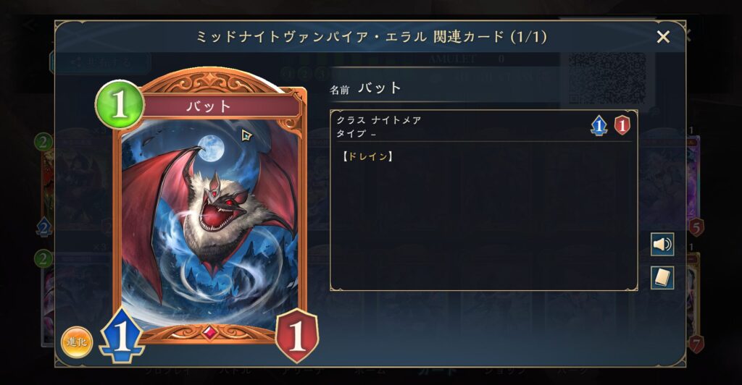Click the green cost 1 orb
This screenshot has width=742, height=385.
click(x=120, y=104)
